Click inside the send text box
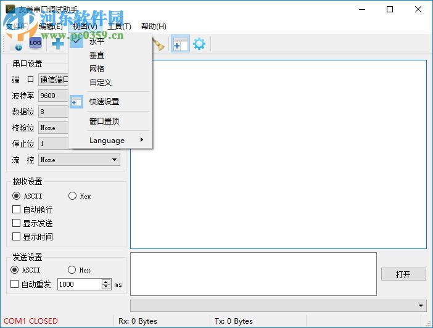This screenshot has width=433, height=328. pos(254,274)
